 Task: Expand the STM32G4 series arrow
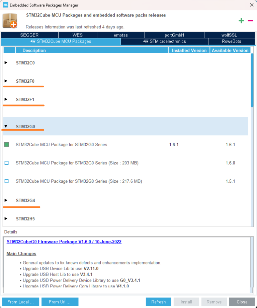pos(6,200)
